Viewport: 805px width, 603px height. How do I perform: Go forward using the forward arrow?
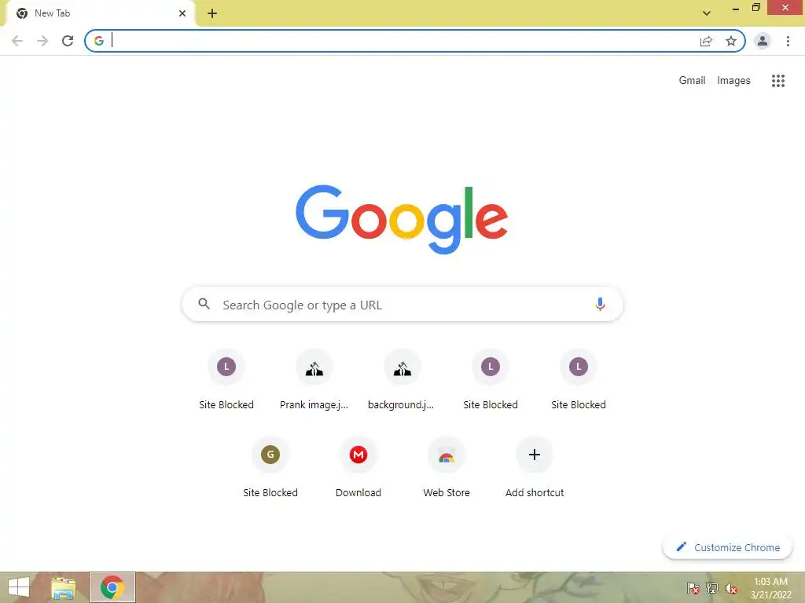click(42, 41)
